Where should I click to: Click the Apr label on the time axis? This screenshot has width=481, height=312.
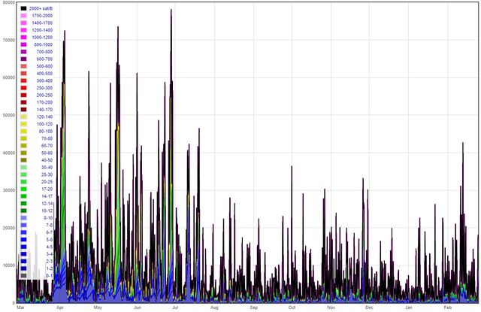pos(60,307)
